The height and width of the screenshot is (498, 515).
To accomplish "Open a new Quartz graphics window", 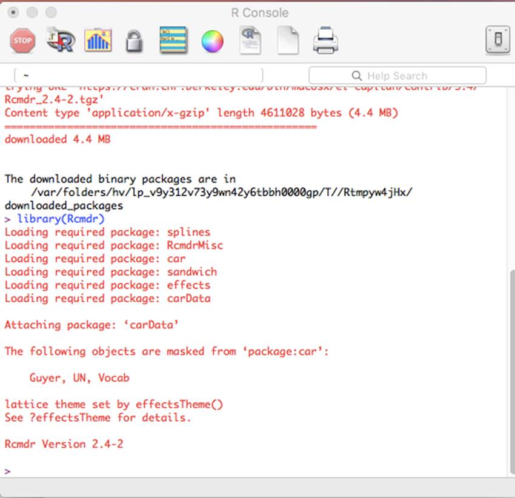I will coord(98,41).
